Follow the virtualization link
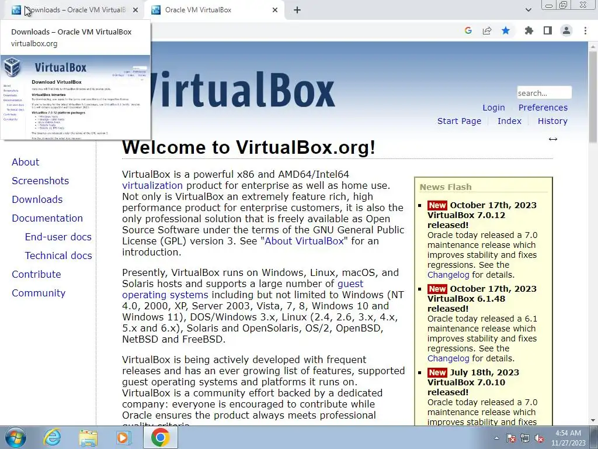The image size is (598, 449). [152, 185]
